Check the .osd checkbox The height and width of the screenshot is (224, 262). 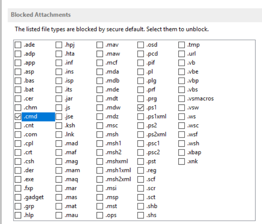pyautogui.click(x=140, y=45)
